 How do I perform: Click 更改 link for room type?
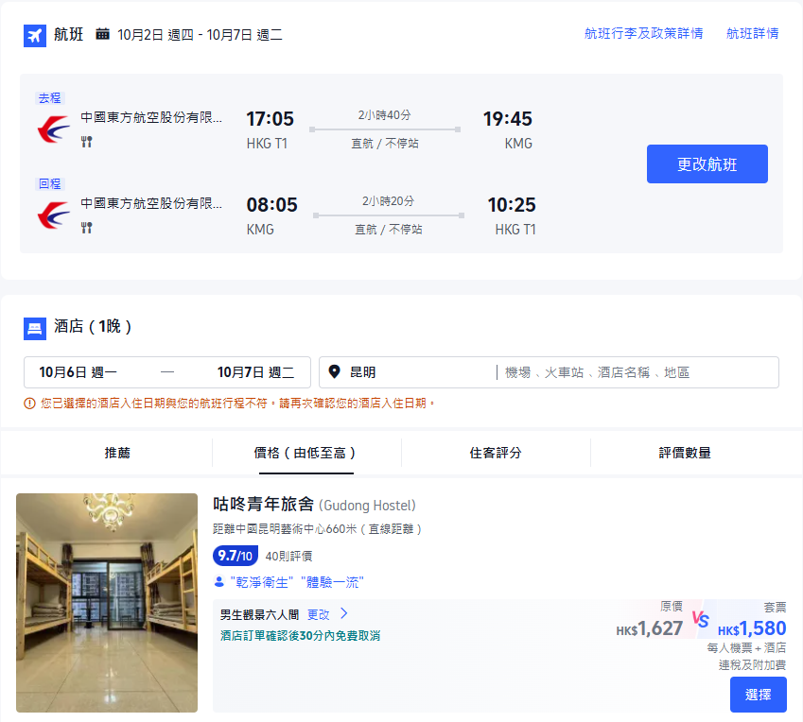pos(318,614)
